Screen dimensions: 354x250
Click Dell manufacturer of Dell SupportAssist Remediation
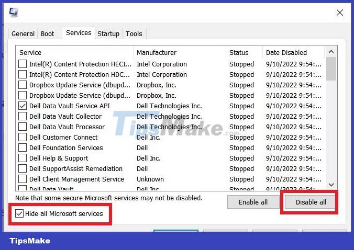(142, 168)
